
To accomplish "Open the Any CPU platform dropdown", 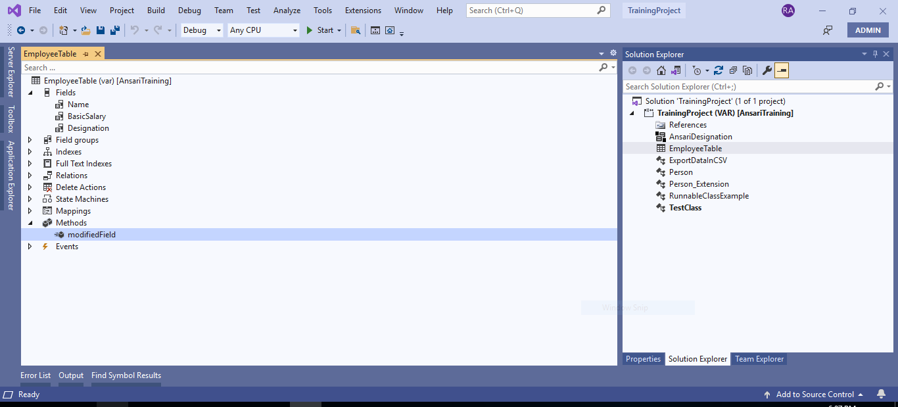I will pos(263,30).
